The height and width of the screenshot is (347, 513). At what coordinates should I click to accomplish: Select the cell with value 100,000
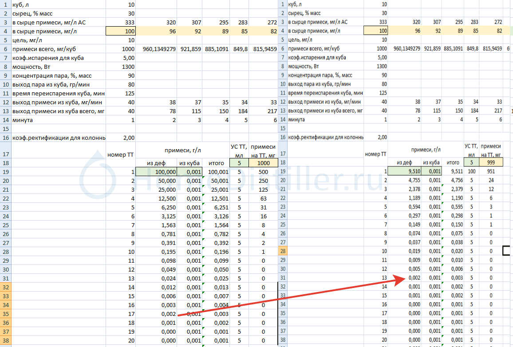pyautogui.click(x=156, y=172)
